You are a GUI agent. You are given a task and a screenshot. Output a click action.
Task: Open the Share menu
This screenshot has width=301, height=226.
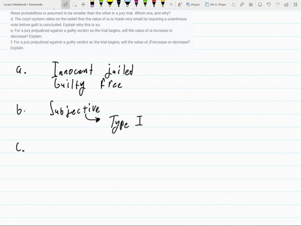287,4
